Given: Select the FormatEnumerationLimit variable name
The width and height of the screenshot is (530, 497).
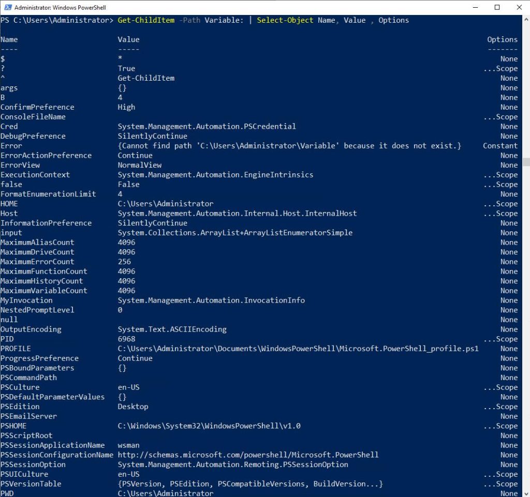Looking at the screenshot, I should [48, 194].
